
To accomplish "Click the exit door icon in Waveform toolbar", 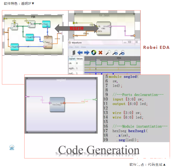I will pyautogui.click(x=73, y=52).
